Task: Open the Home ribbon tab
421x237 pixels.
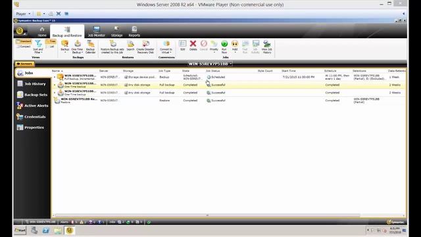Action: pos(42,32)
